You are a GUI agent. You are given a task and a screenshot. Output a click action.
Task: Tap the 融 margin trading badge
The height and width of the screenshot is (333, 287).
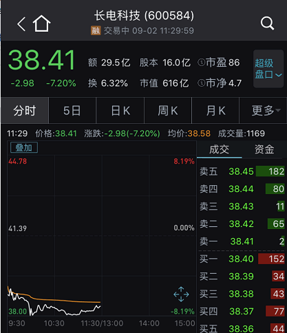click(96, 30)
